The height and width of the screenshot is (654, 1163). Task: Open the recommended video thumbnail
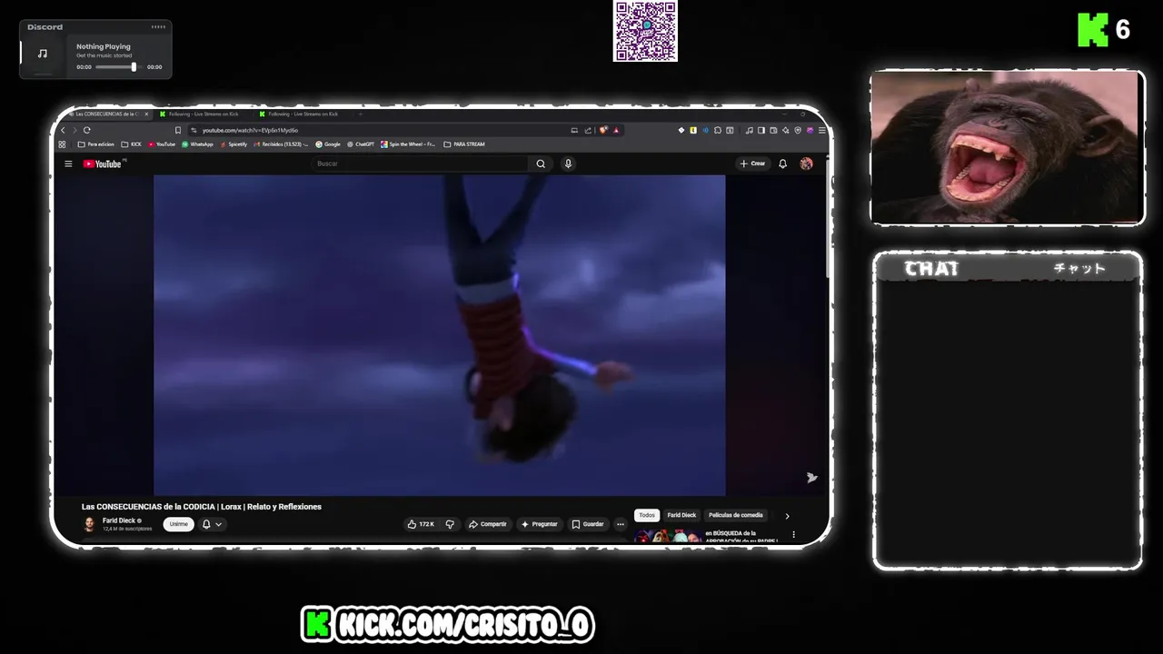[x=668, y=536]
